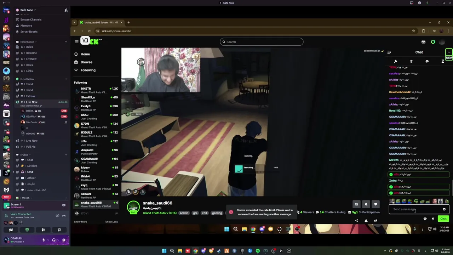The width and height of the screenshot is (453, 255).
Task: Go to Kick Browse
Action: (x=86, y=62)
